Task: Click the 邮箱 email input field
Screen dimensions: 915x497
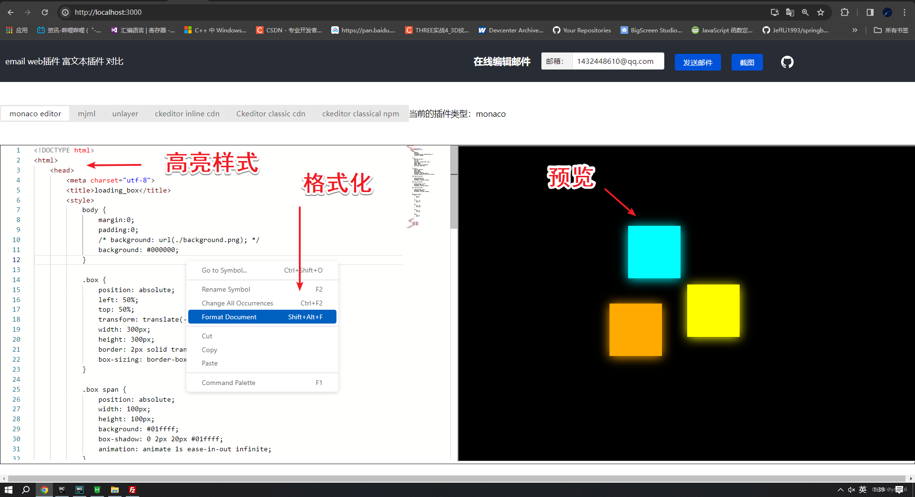Action: (617, 61)
